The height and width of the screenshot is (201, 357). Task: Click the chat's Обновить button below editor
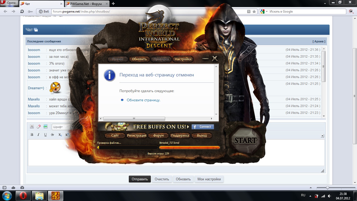(183, 179)
